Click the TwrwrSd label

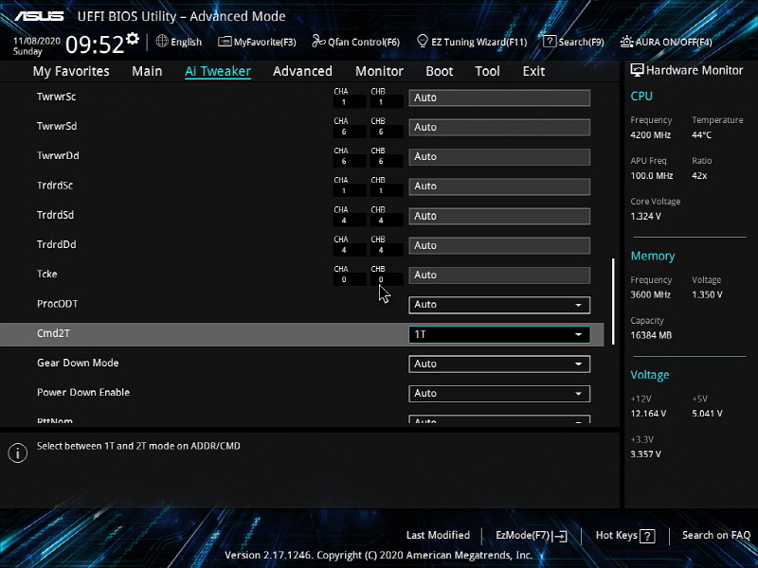(x=57, y=126)
